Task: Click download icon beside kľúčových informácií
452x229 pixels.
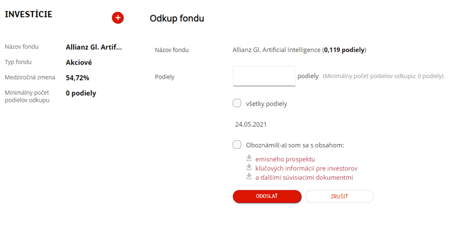Action: pyautogui.click(x=249, y=168)
